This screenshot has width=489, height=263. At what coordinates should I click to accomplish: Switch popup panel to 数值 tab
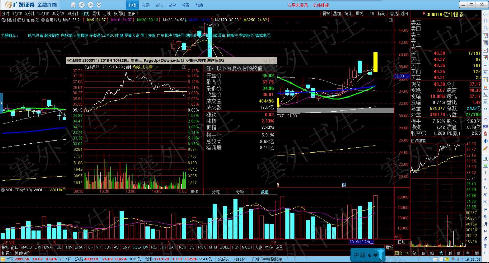(x=265, y=192)
